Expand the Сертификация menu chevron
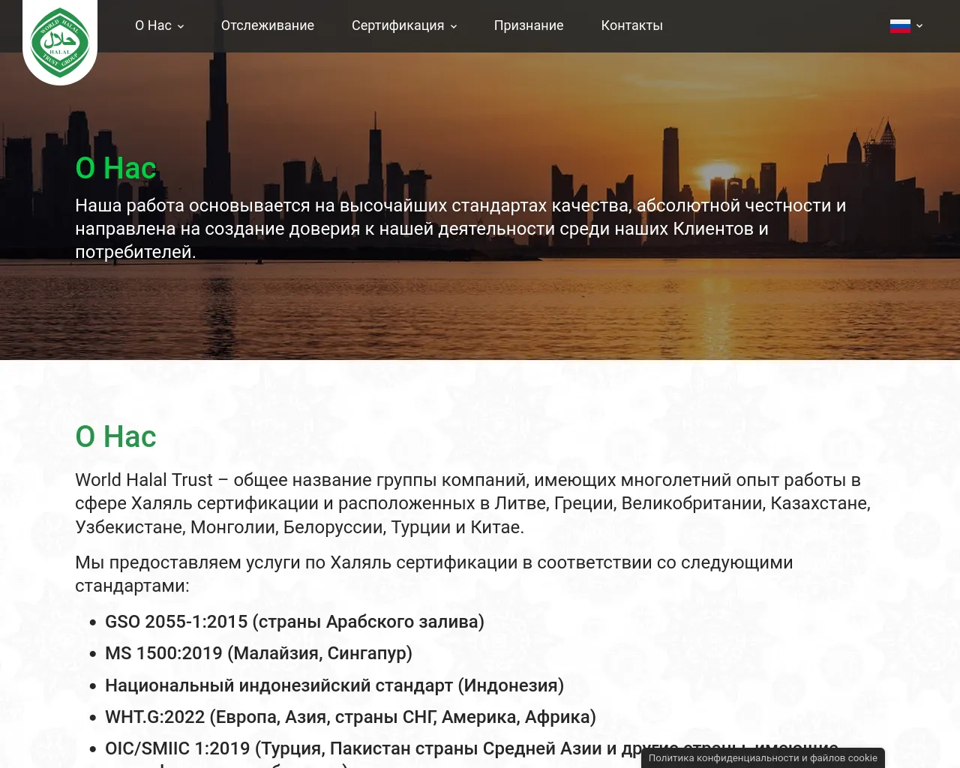Viewport: 960px width, 768px height. 454,26
